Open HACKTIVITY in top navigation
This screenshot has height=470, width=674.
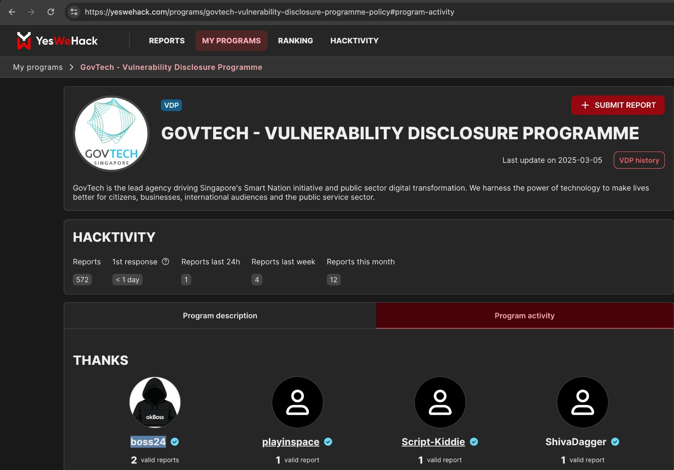point(354,41)
